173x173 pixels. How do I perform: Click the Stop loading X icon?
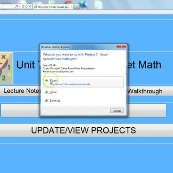[x=30, y=6]
